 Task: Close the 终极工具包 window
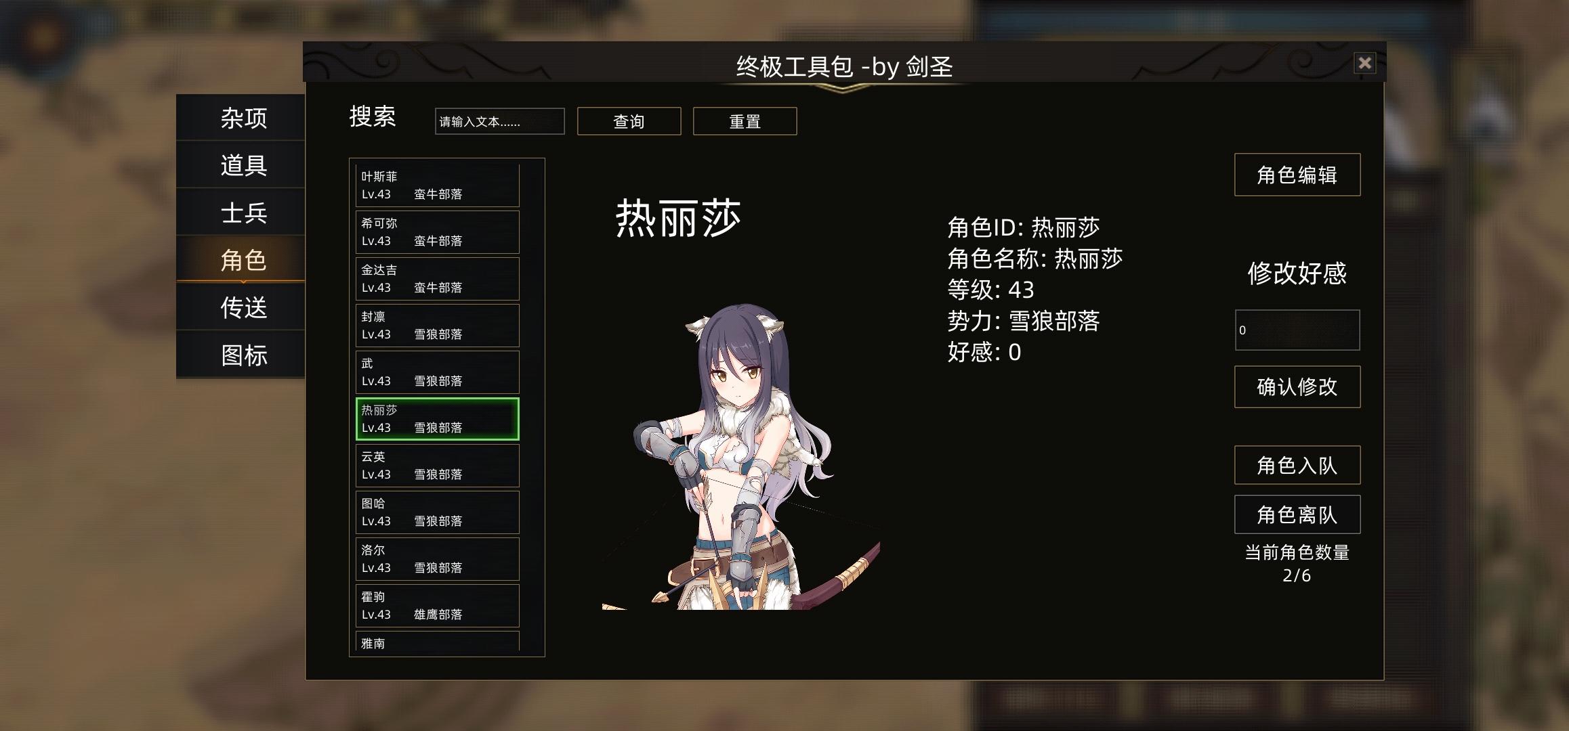(x=1364, y=63)
